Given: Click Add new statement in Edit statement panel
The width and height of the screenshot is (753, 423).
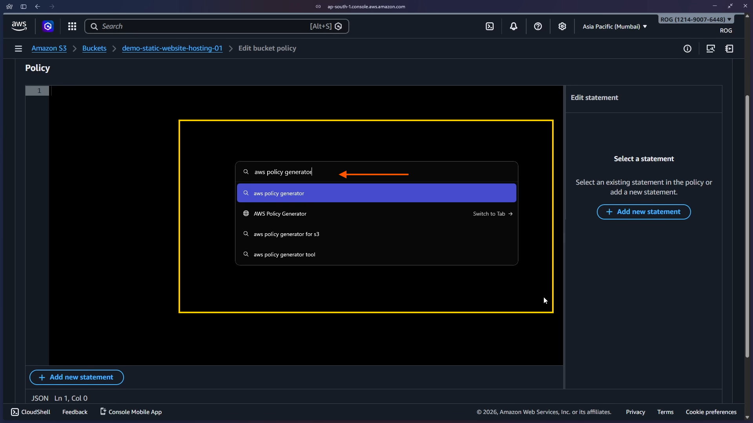Looking at the screenshot, I should click(x=644, y=212).
